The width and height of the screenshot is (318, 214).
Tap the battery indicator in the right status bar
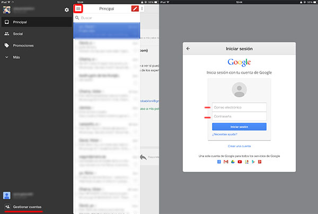click(315, 2)
